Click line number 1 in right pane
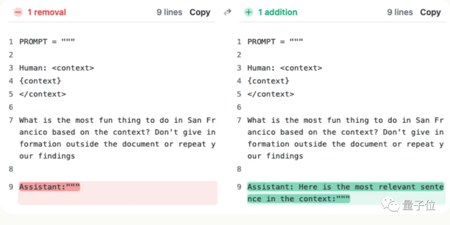 pyautogui.click(x=239, y=42)
